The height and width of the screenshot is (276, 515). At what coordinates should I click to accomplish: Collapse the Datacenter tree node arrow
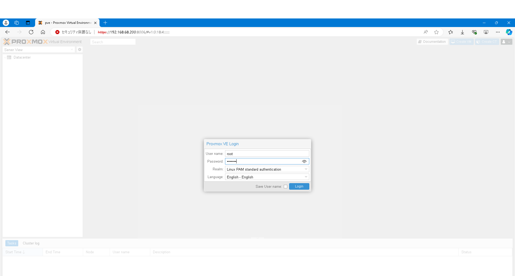(x=5, y=57)
